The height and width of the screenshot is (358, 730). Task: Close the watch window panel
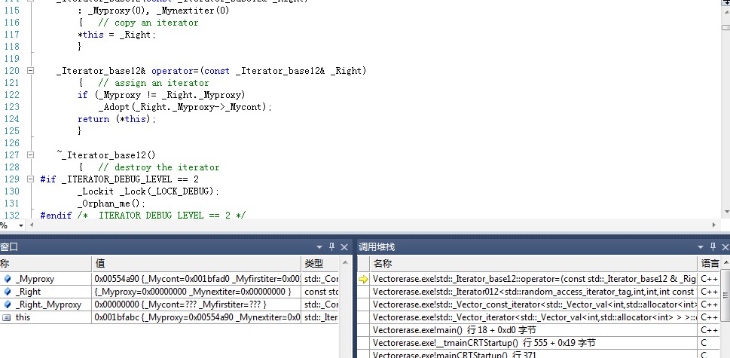pos(344,247)
